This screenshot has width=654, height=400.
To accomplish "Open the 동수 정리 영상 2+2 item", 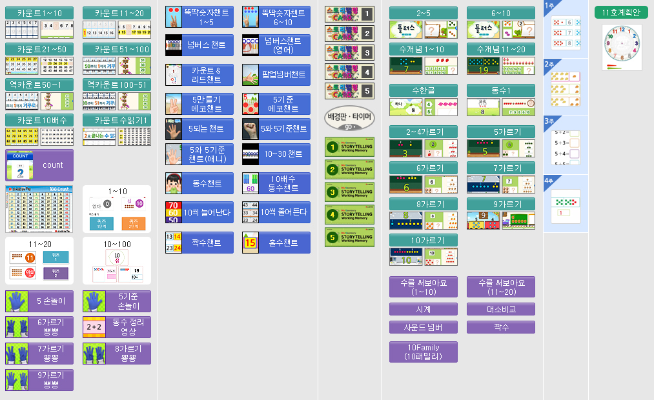I will 117,327.
